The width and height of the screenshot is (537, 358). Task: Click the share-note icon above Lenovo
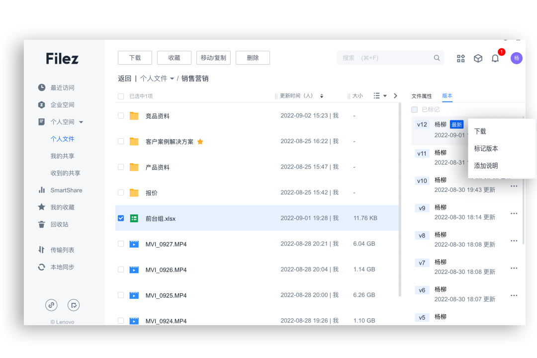(74, 305)
